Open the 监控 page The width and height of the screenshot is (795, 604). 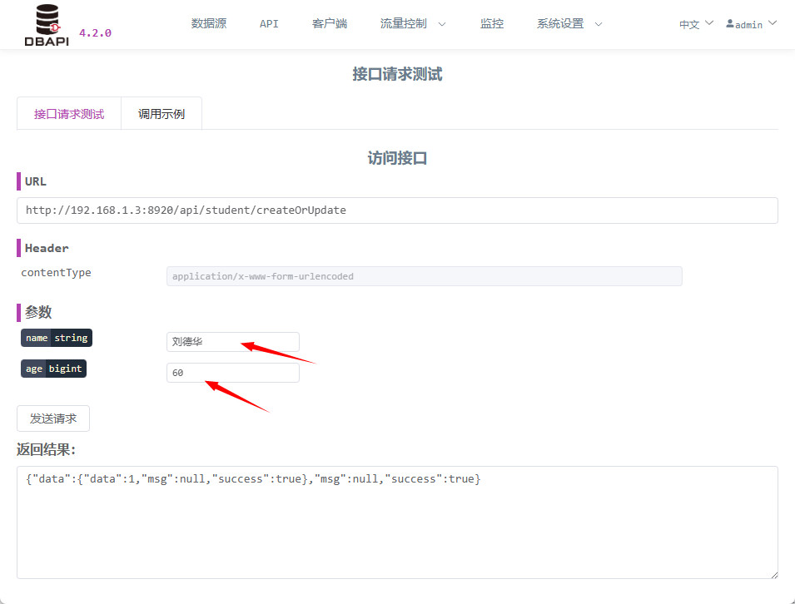[492, 23]
